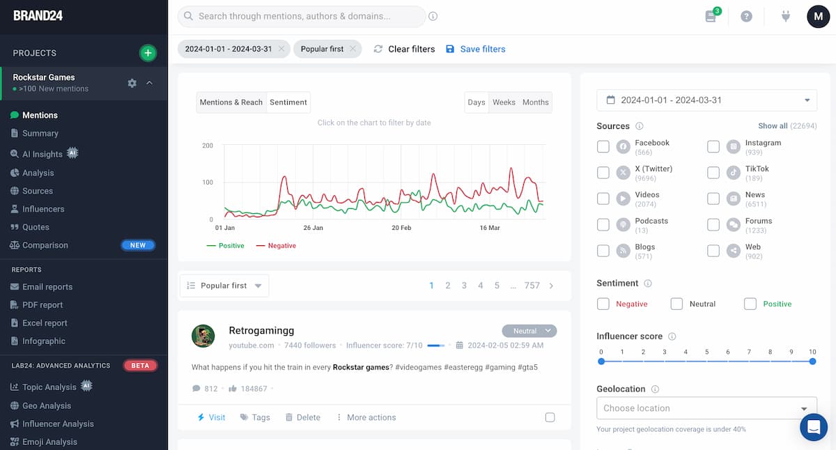Set chart granularity to Months
The height and width of the screenshot is (450, 836).
(536, 102)
